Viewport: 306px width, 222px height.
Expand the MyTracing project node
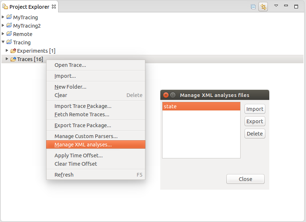click(x=3, y=17)
